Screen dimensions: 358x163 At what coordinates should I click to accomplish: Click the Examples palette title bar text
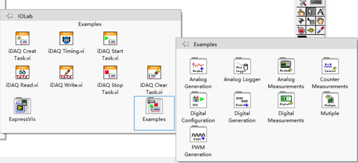205,44
